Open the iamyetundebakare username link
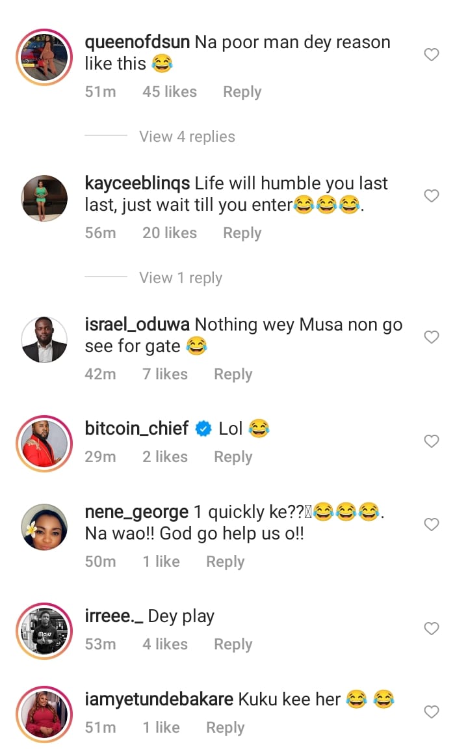 (x=159, y=700)
